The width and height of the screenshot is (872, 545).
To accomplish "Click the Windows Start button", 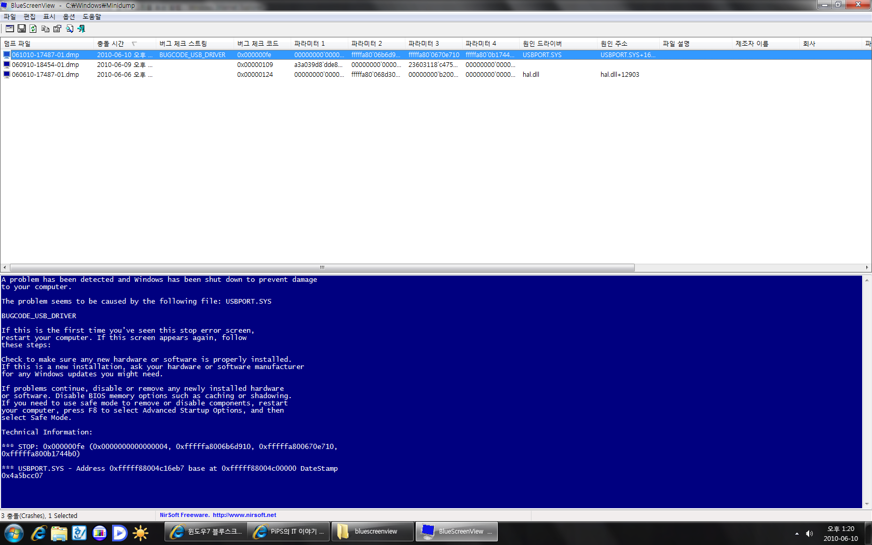I will (x=13, y=533).
